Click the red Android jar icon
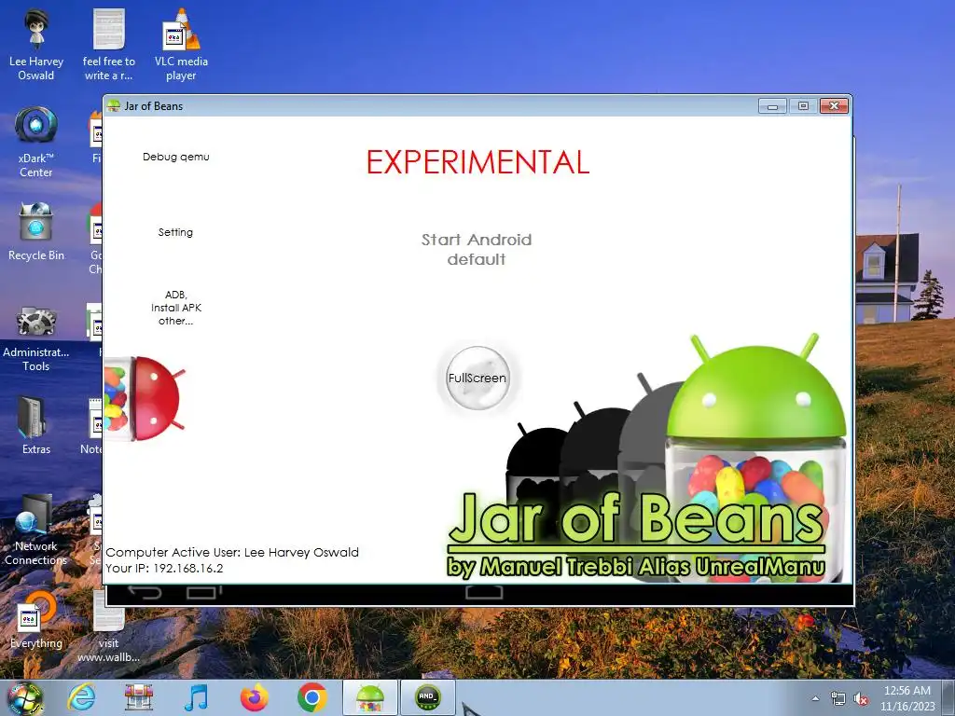The width and height of the screenshot is (955, 716). pyautogui.click(x=145, y=398)
